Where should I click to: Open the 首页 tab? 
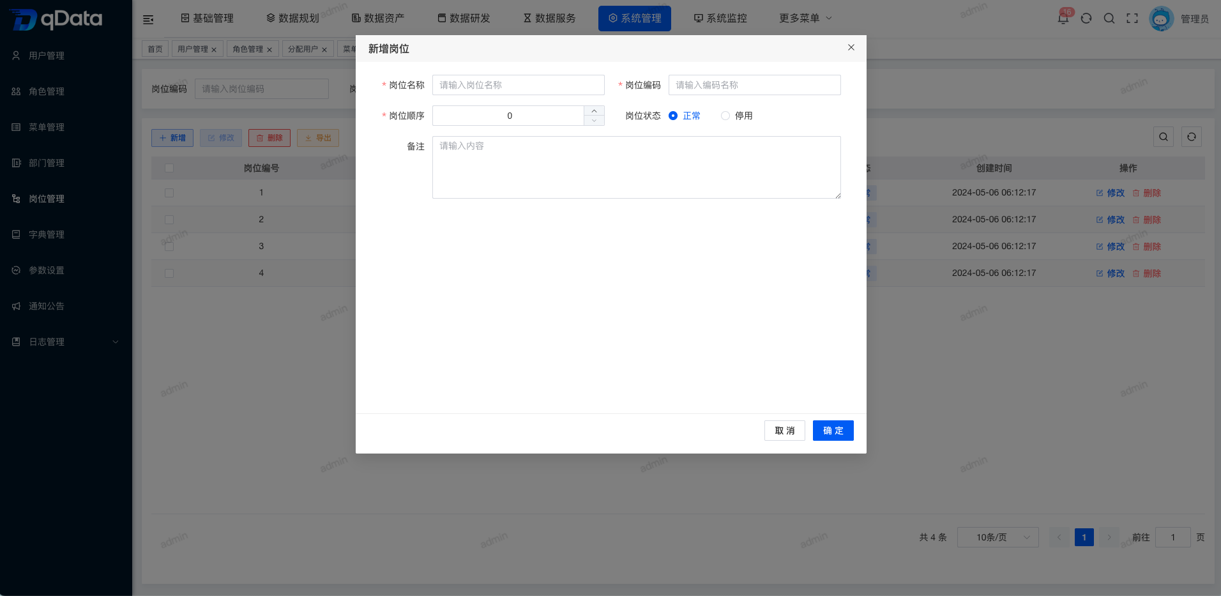pos(155,49)
